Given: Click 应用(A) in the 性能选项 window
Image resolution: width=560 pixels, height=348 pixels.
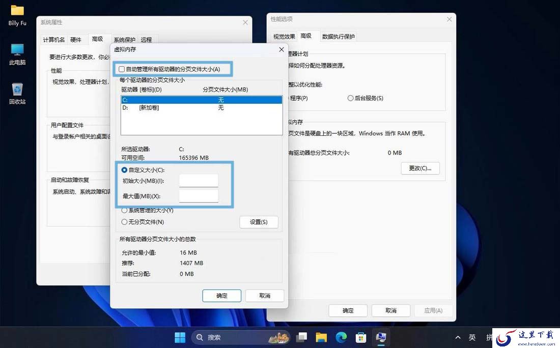Looking at the screenshot, I should 433,310.
